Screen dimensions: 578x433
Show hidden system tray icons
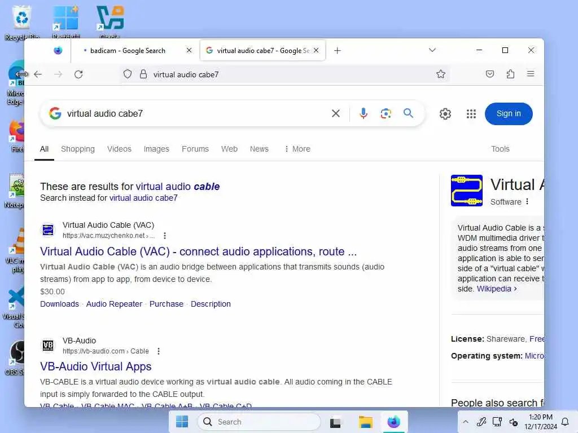click(466, 422)
